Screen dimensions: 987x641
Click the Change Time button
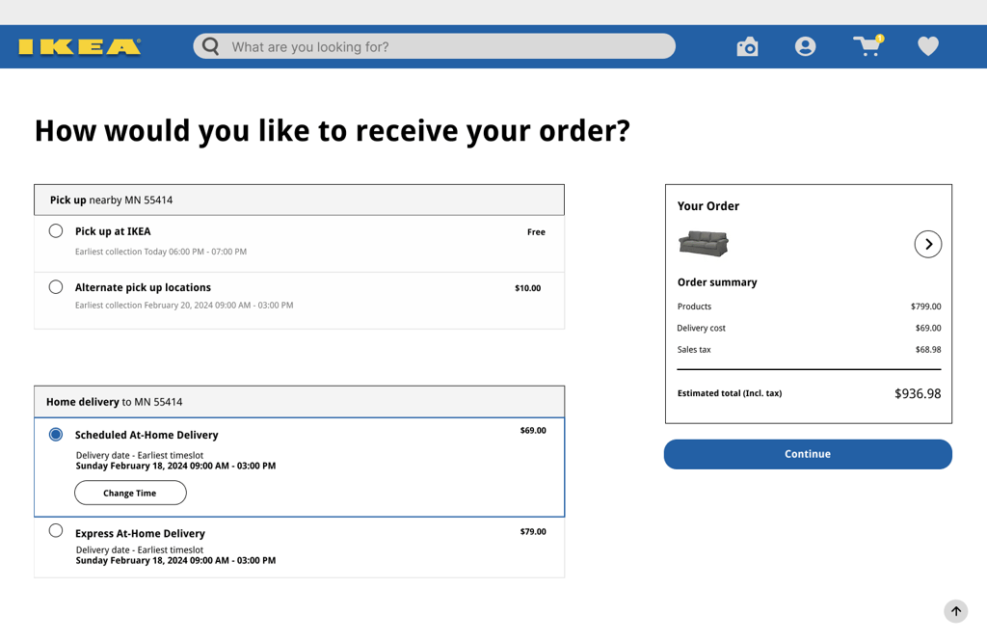coord(130,493)
